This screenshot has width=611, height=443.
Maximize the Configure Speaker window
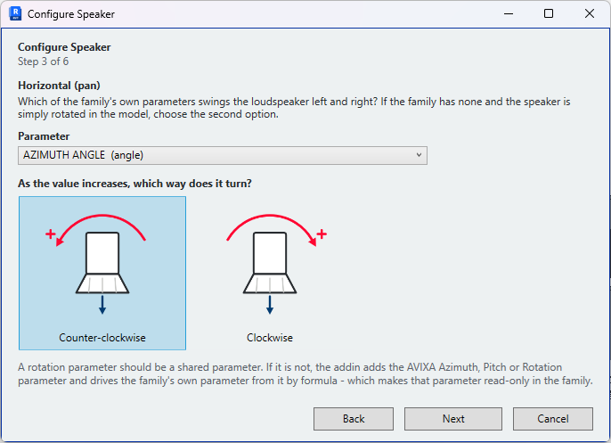549,13
